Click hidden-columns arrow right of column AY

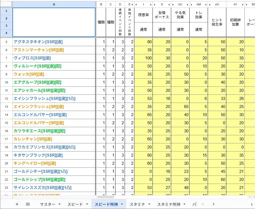pyautogui.click(x=243, y=5)
